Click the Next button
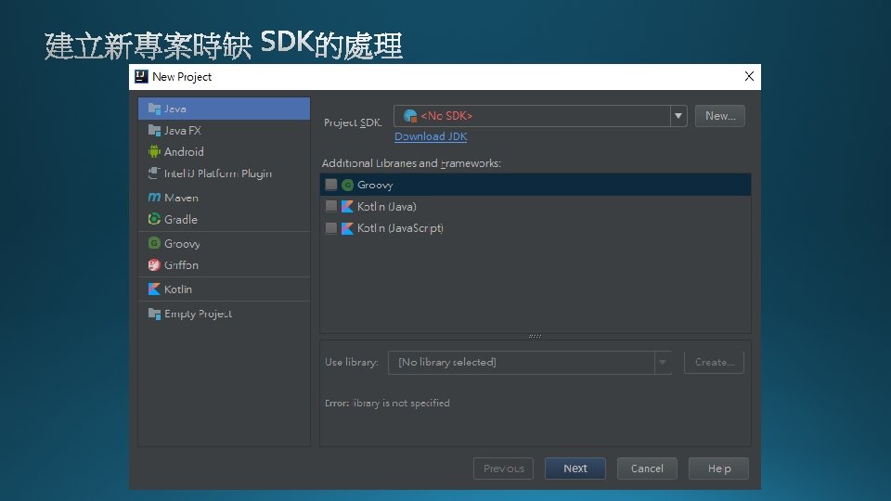 [x=575, y=469]
